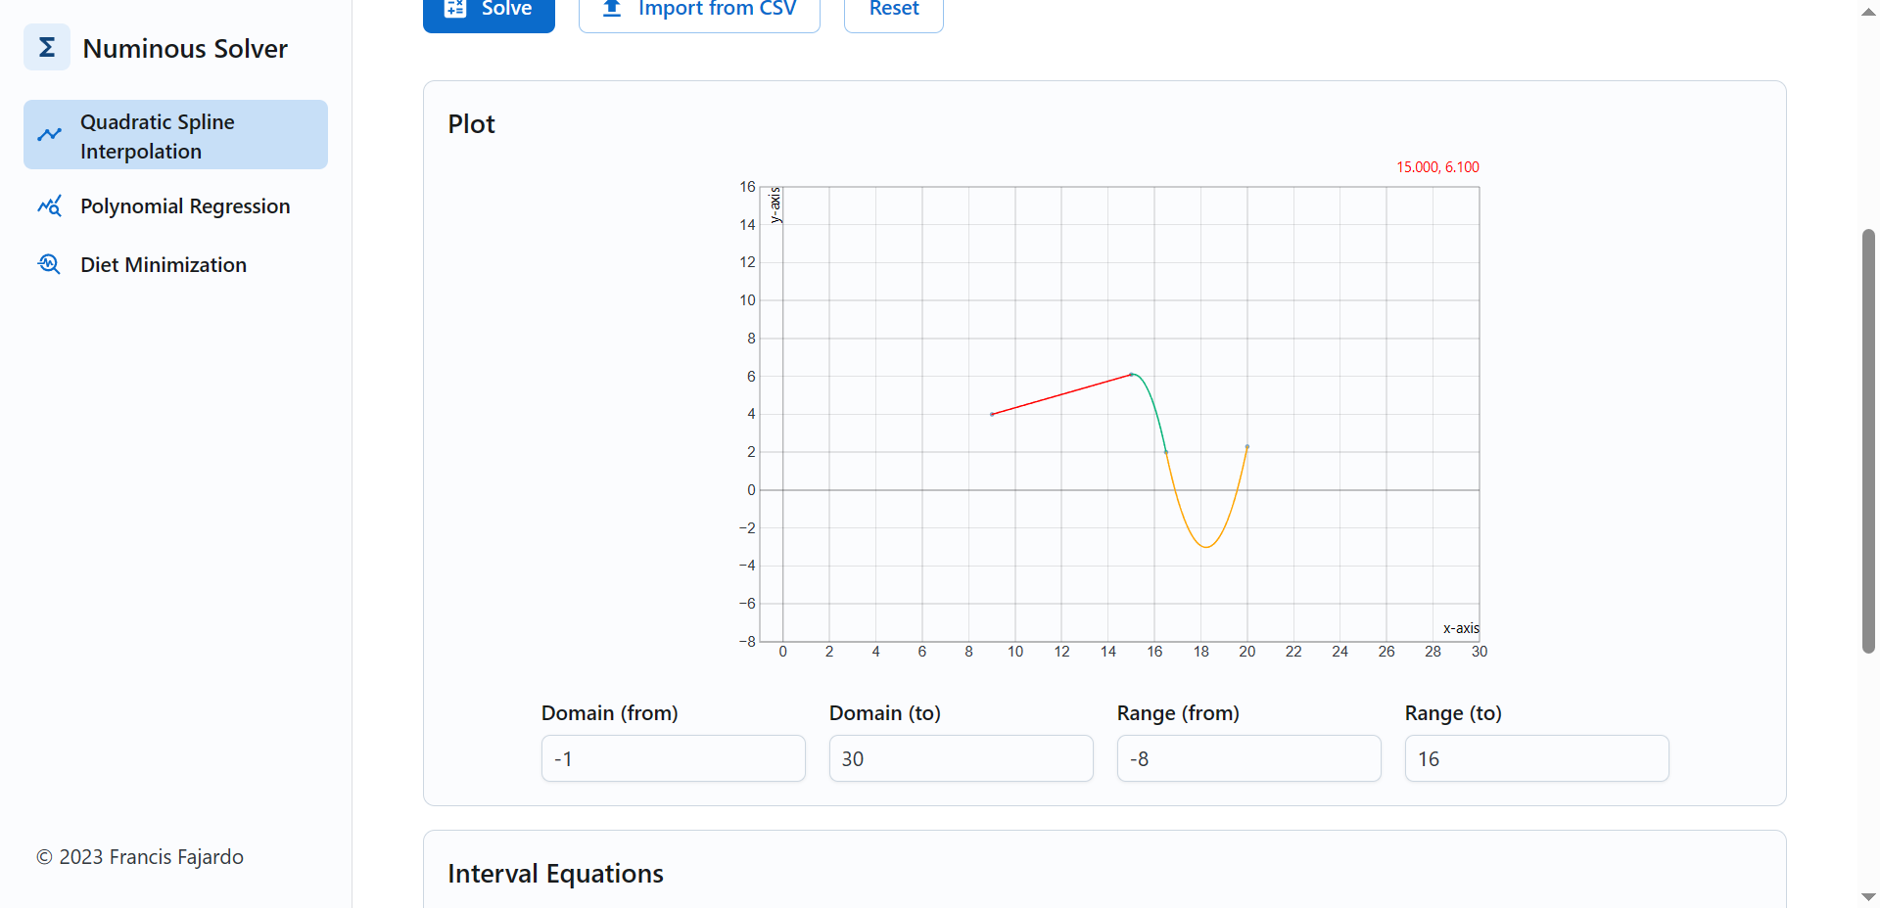Select the Range (from) field showing -8
The image size is (1880, 908).
point(1248,757)
